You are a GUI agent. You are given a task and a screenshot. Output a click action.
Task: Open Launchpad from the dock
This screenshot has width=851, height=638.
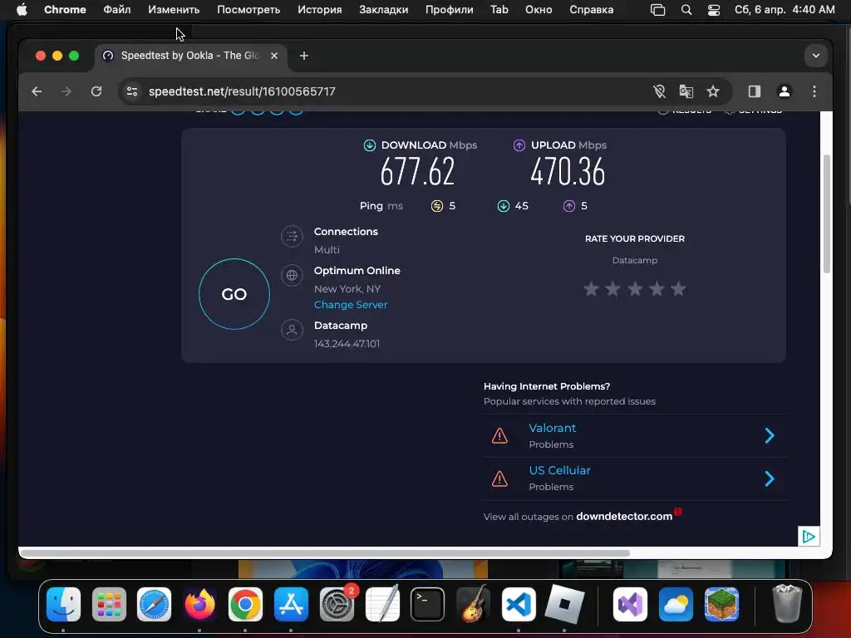pyautogui.click(x=109, y=605)
